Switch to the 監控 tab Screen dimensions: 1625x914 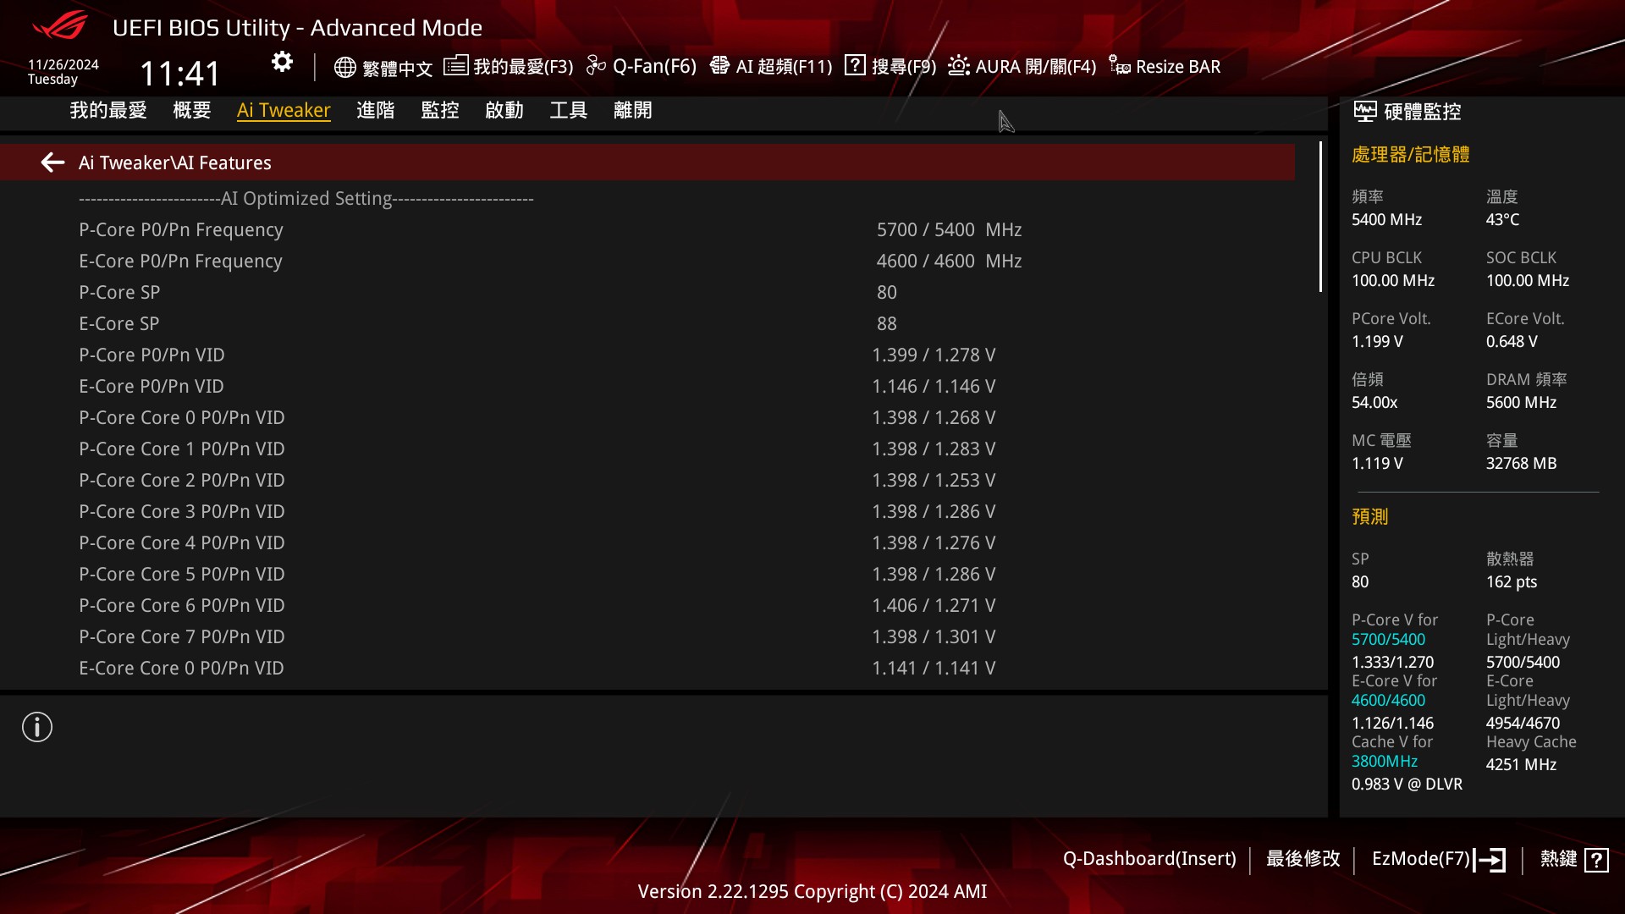[x=440, y=110]
